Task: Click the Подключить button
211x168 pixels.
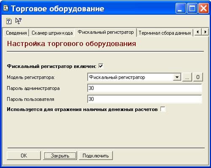Action: click(x=96, y=155)
